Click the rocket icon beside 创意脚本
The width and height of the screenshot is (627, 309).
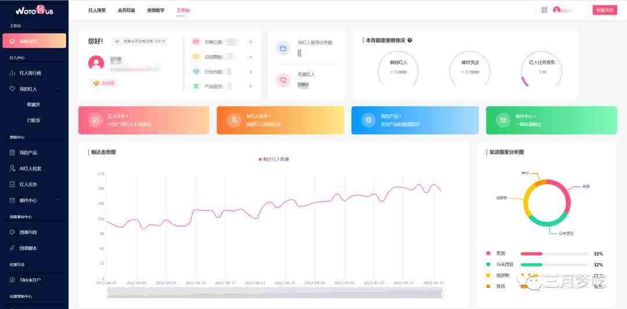coord(12,248)
